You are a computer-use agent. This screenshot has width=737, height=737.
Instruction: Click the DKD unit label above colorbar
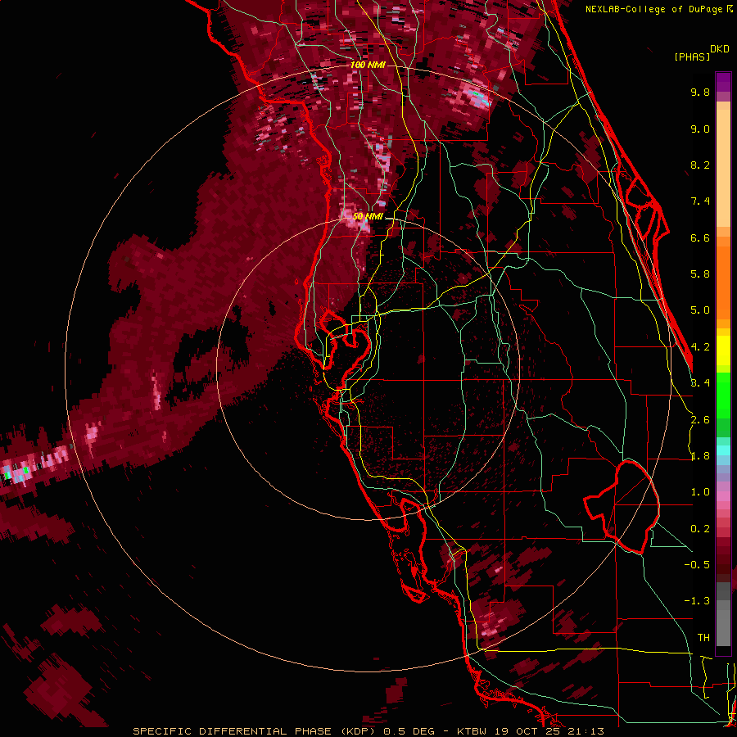tap(720, 49)
